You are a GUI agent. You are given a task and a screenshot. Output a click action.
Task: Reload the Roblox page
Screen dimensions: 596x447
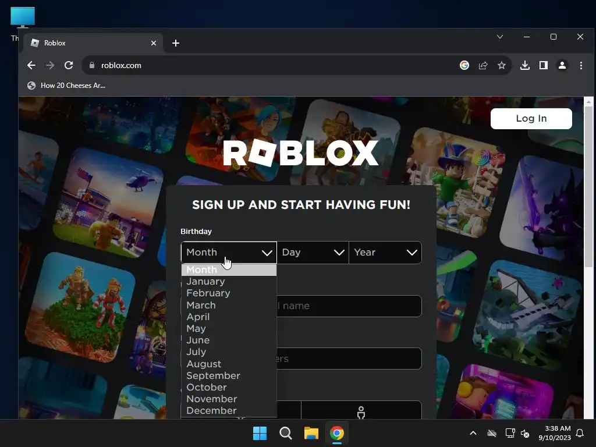69,65
